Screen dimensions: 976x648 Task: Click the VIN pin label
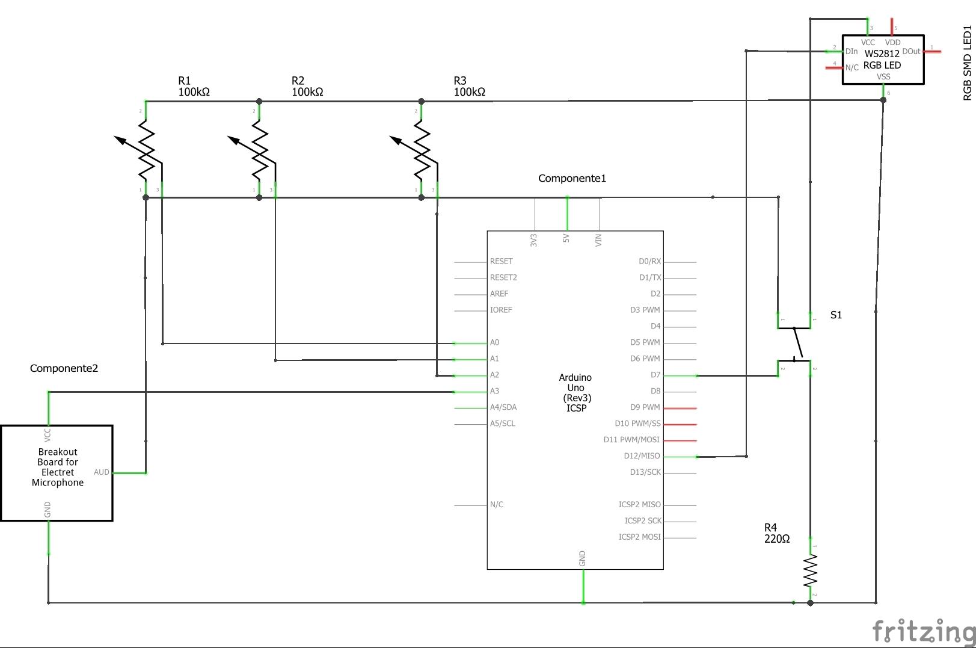pos(598,241)
